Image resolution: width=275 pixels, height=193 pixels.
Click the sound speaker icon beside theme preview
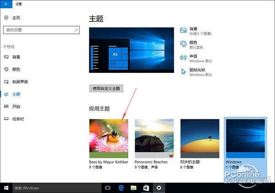click(x=183, y=58)
